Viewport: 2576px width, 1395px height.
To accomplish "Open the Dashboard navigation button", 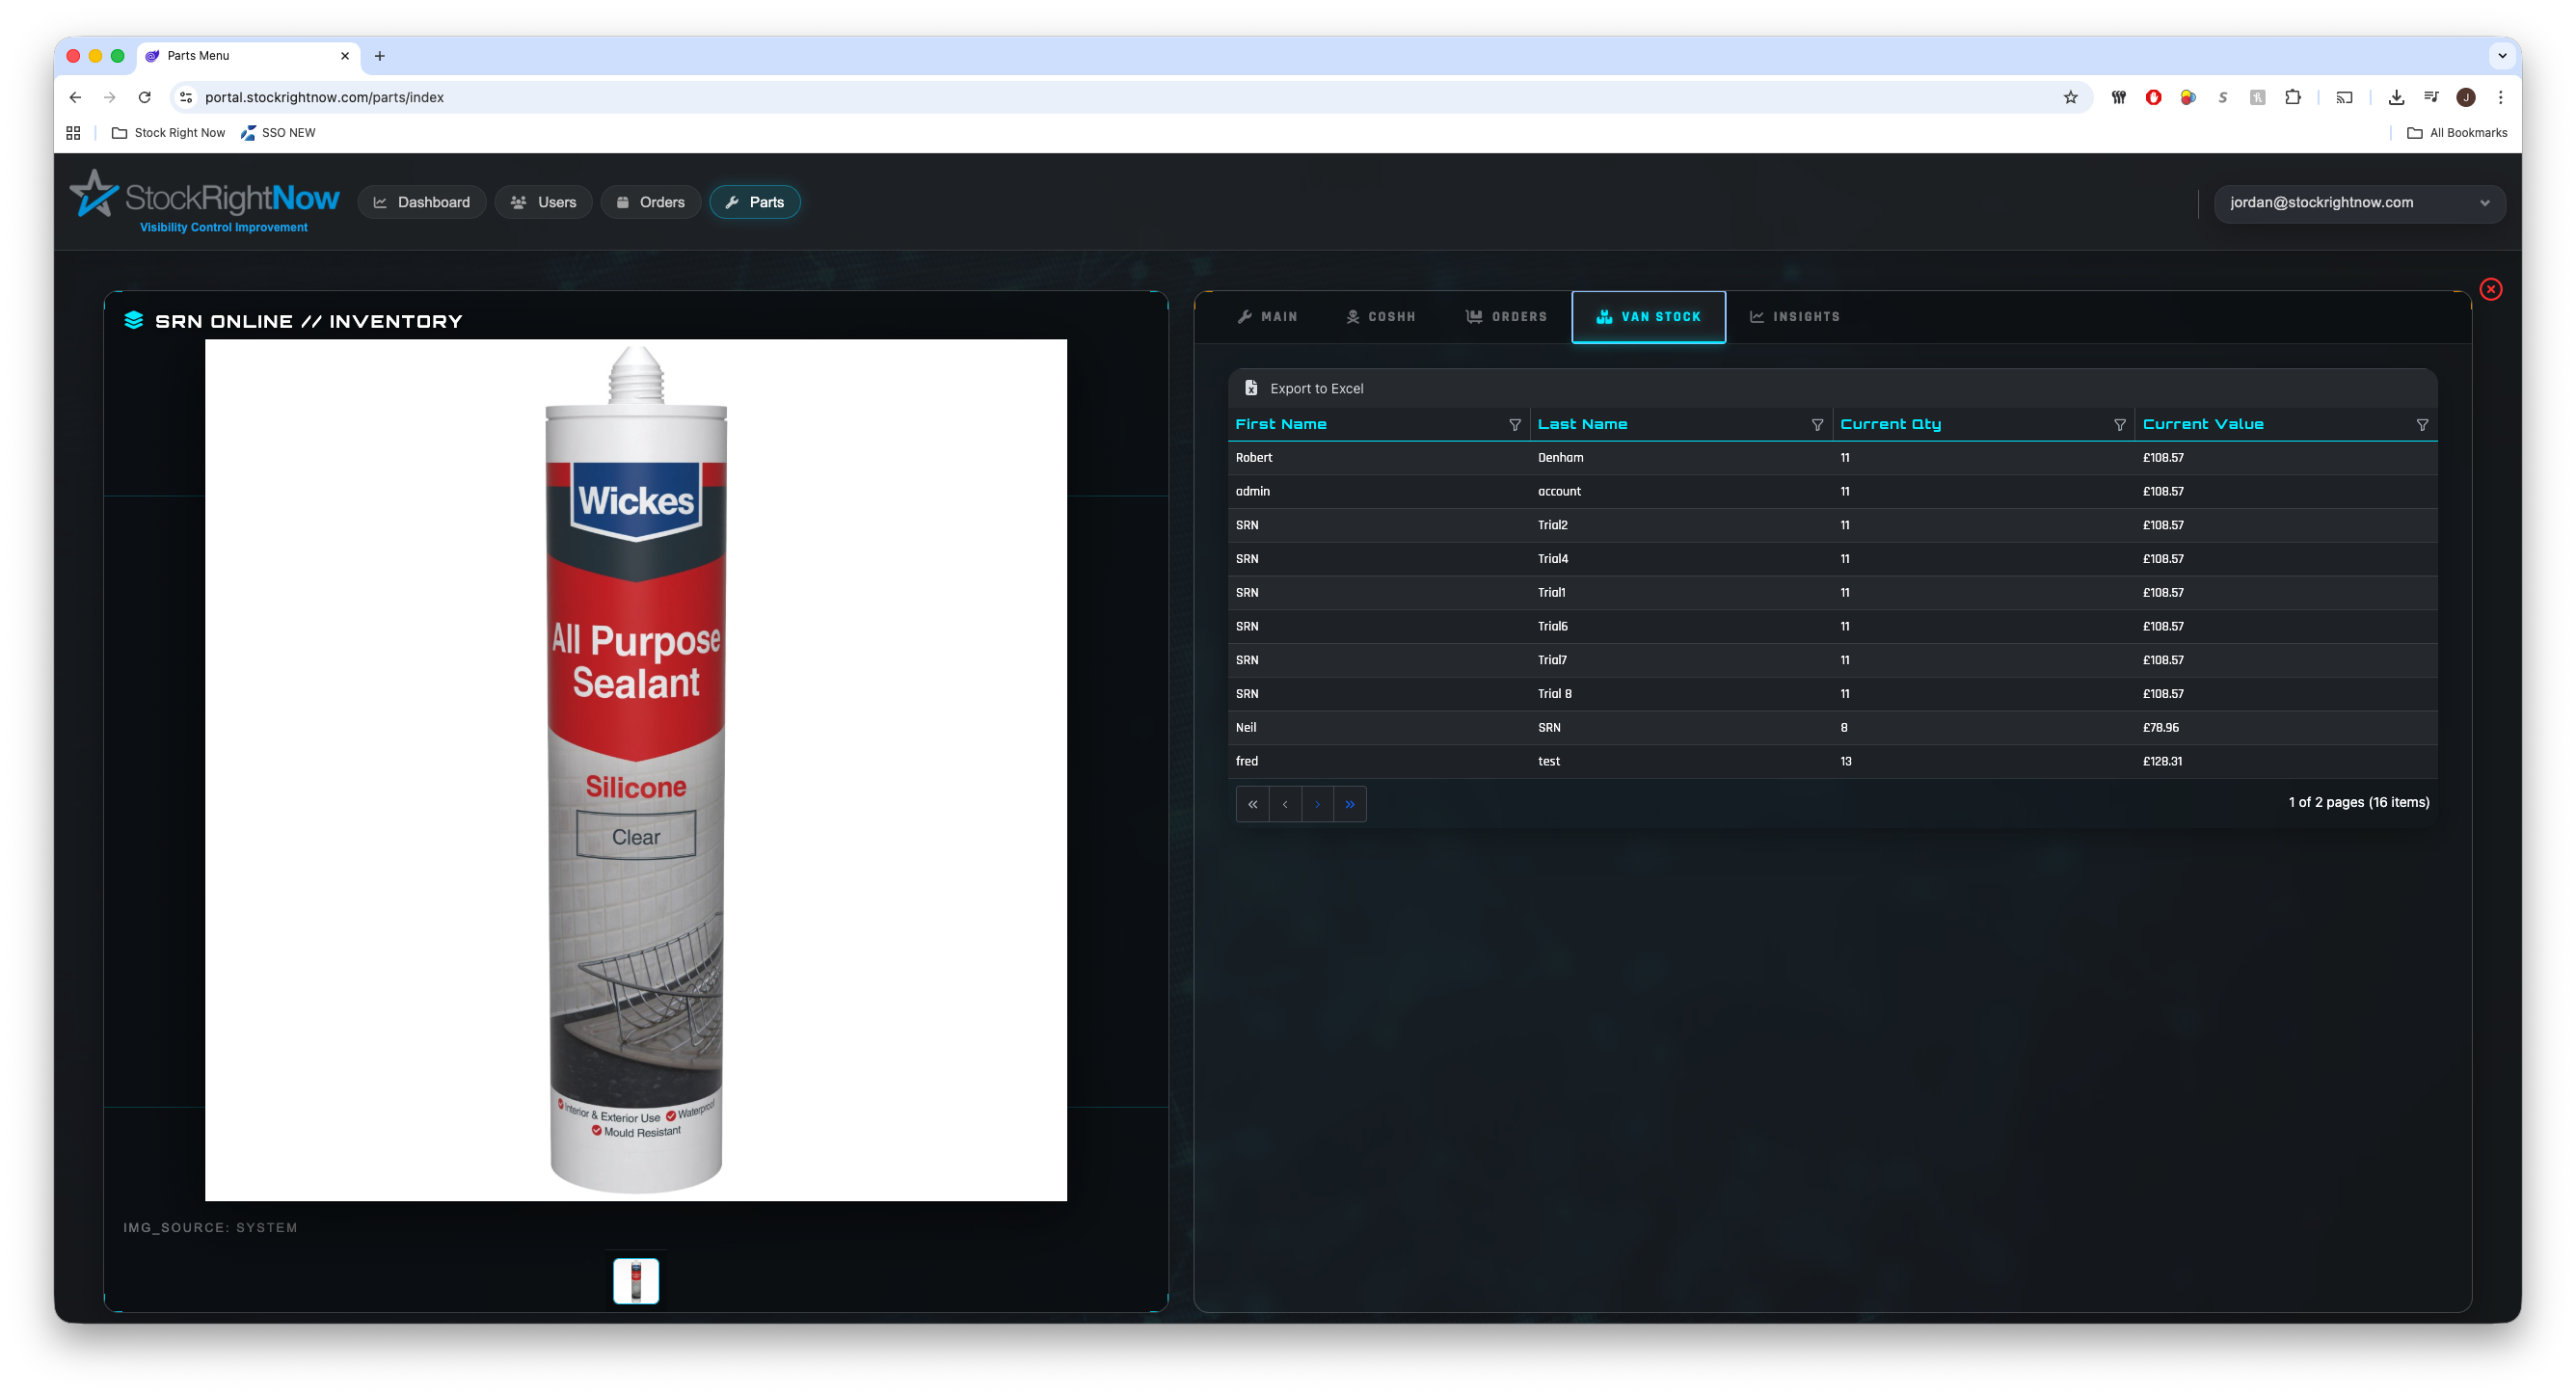I will [x=421, y=203].
